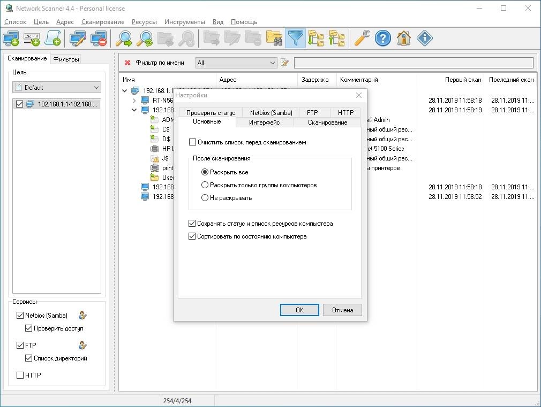This screenshot has width=541, height=407.
Task: Open the 'Сканирование' menu
Action: tap(103, 22)
